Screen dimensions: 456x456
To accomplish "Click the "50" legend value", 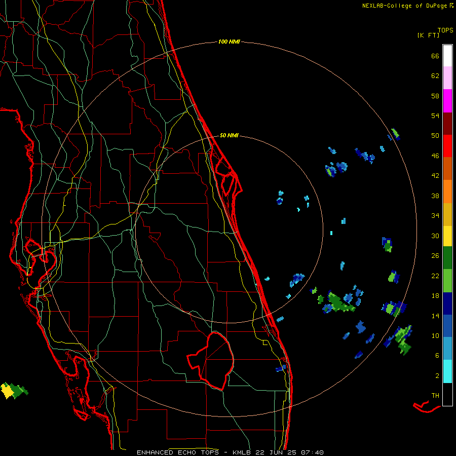I will (435, 136).
